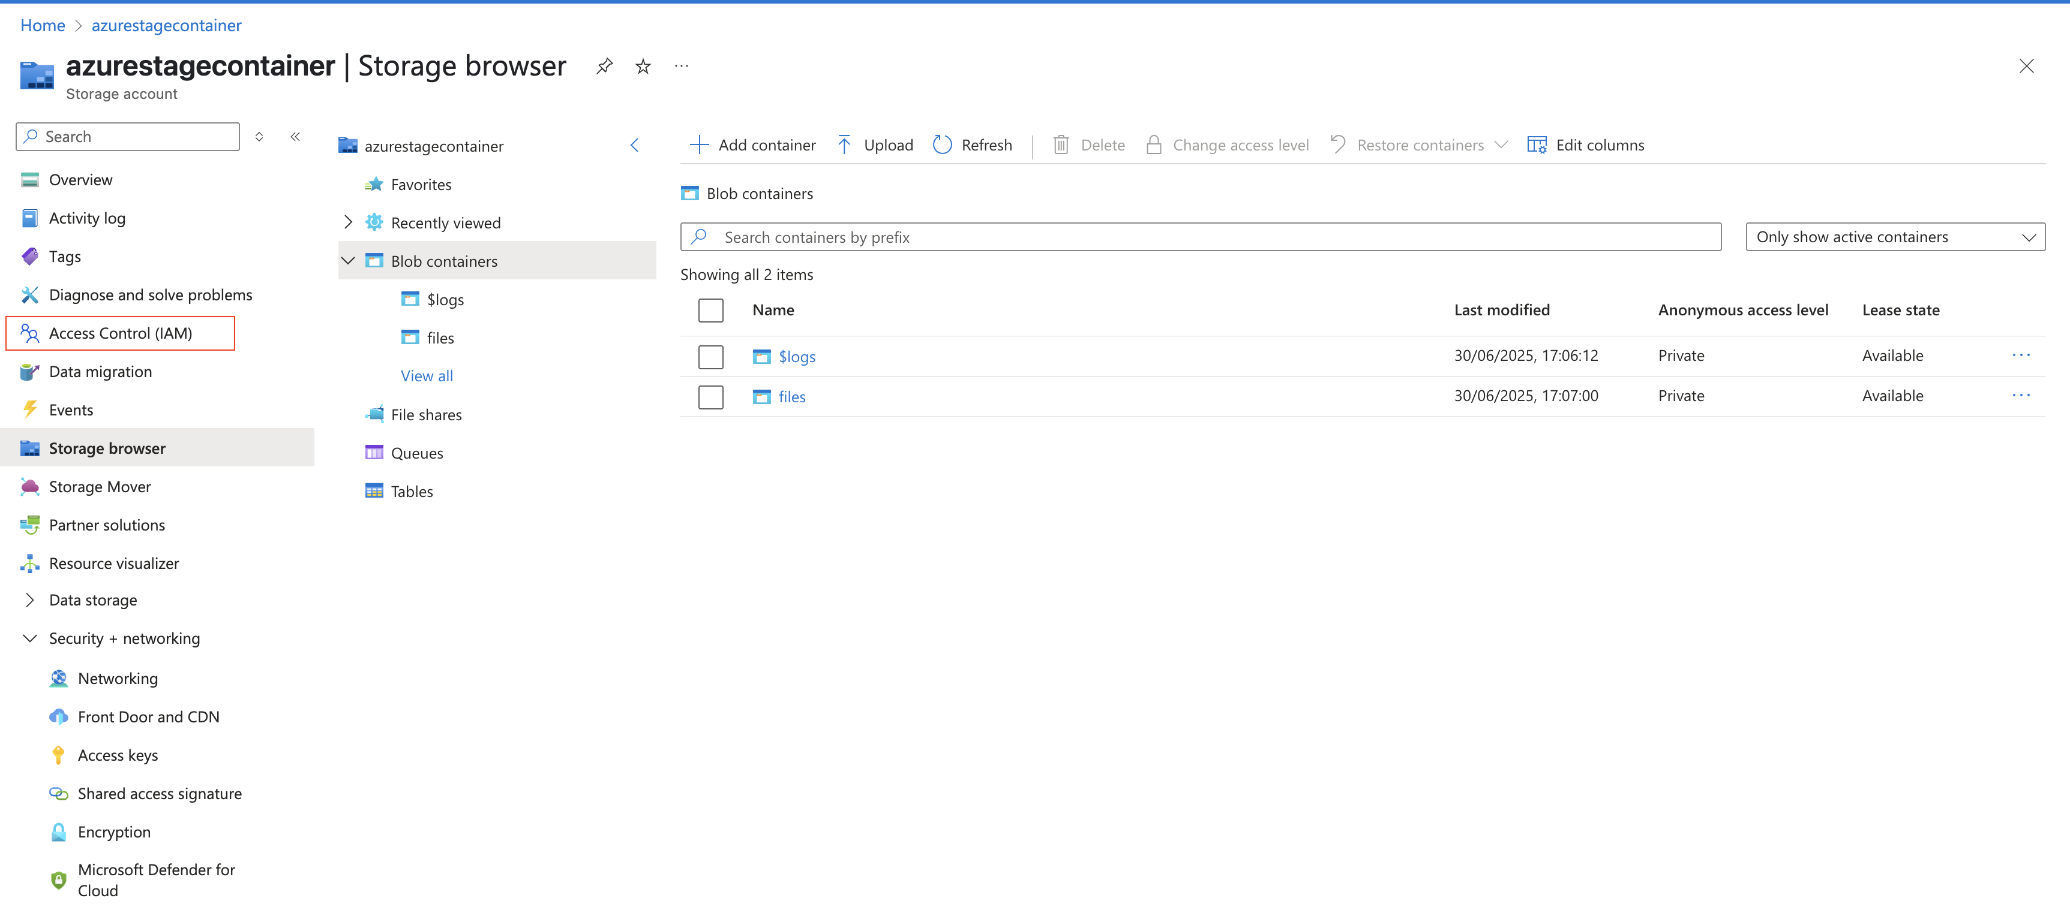The width and height of the screenshot is (2070, 910).
Task: Open Networking settings
Action: [x=118, y=678]
